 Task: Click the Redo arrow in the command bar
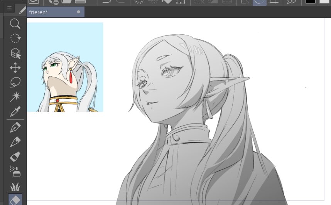coord(120,2)
